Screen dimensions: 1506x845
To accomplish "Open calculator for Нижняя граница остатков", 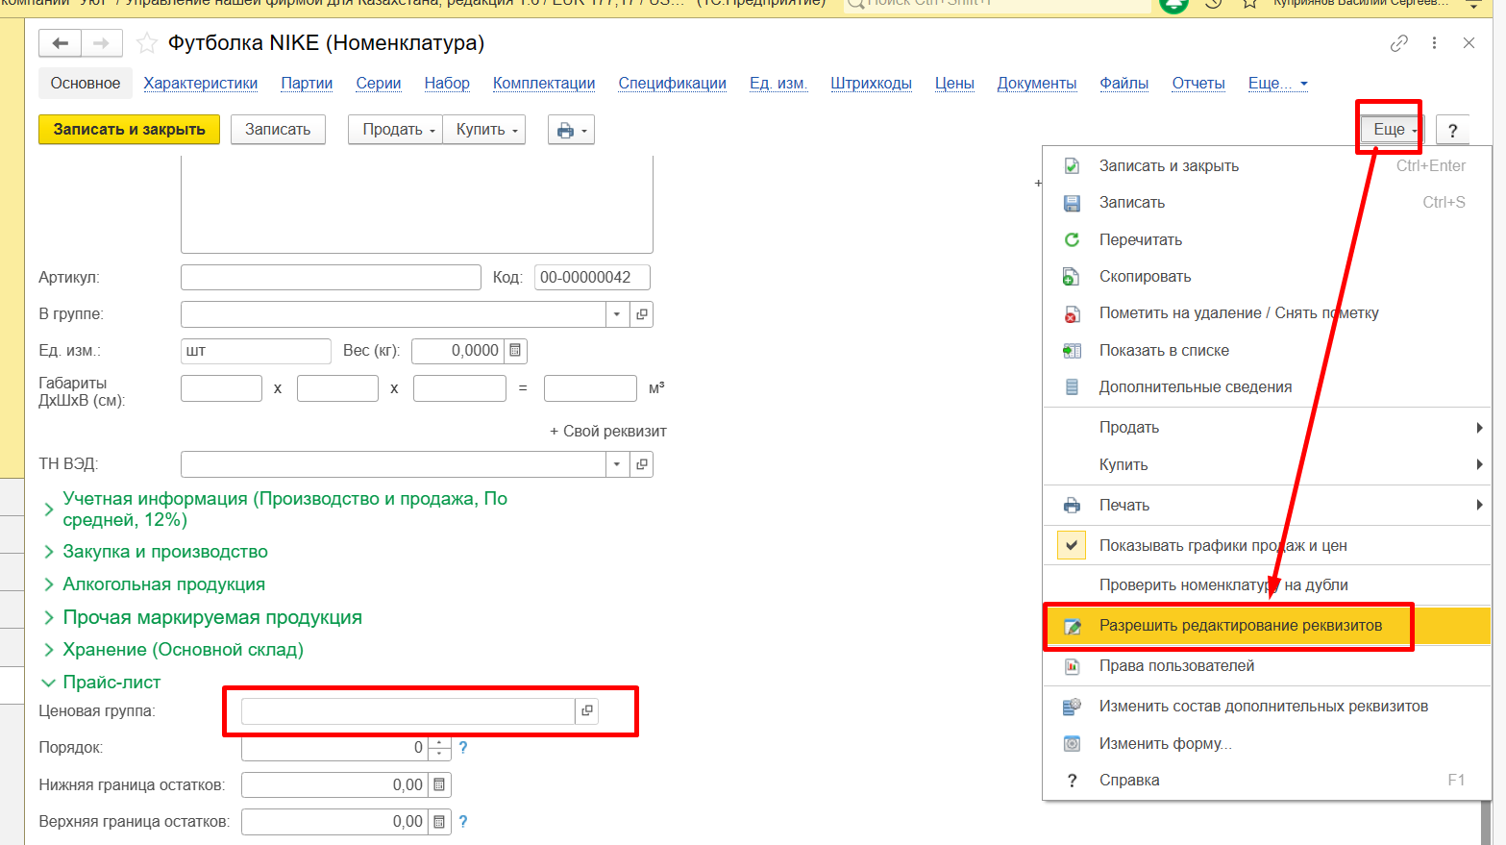I will tap(439, 785).
